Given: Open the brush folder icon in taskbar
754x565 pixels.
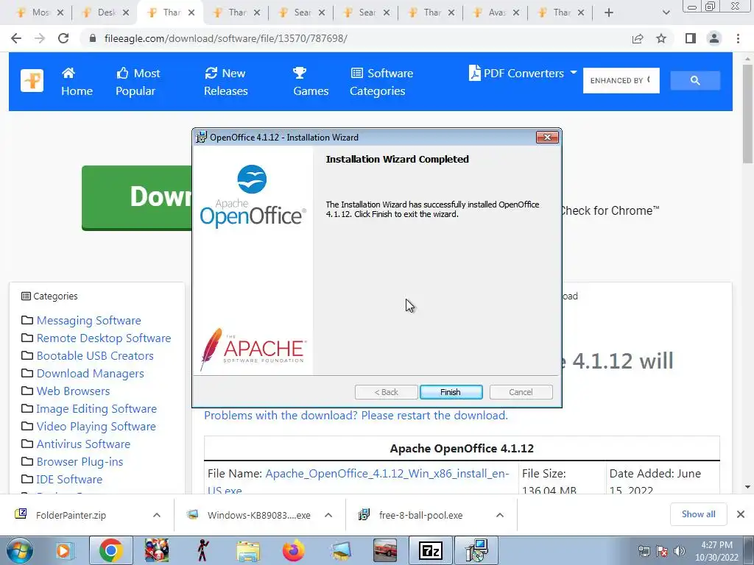Looking at the screenshot, I should (x=340, y=550).
